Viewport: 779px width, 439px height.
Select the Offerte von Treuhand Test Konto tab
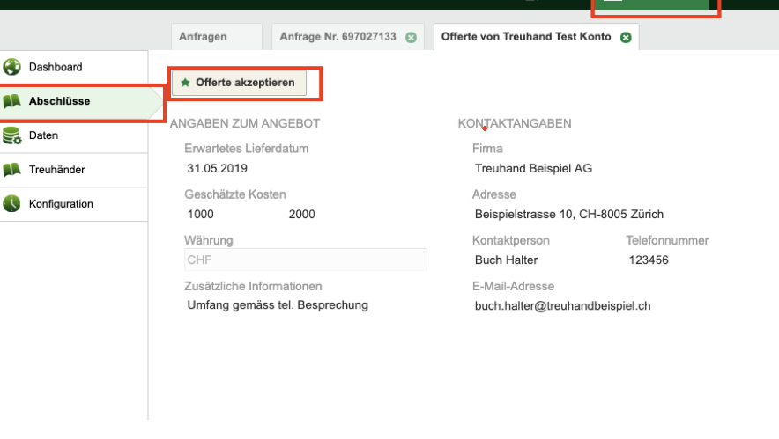(x=526, y=37)
